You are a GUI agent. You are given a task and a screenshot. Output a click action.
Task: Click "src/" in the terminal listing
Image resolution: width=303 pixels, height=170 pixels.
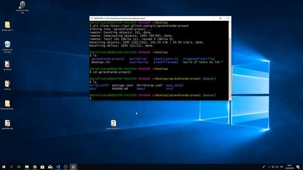coord(169,88)
